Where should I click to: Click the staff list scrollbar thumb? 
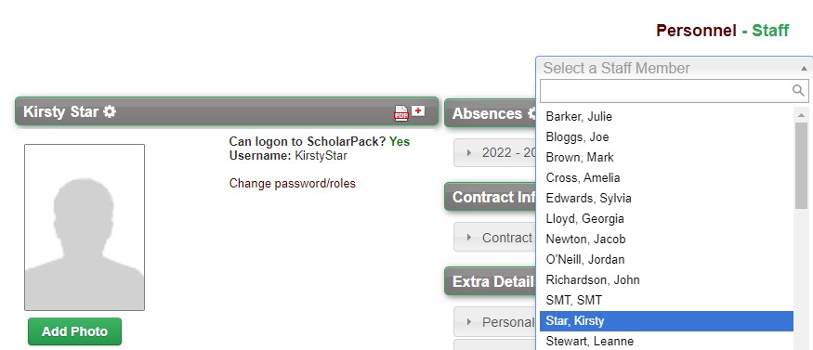click(x=801, y=165)
